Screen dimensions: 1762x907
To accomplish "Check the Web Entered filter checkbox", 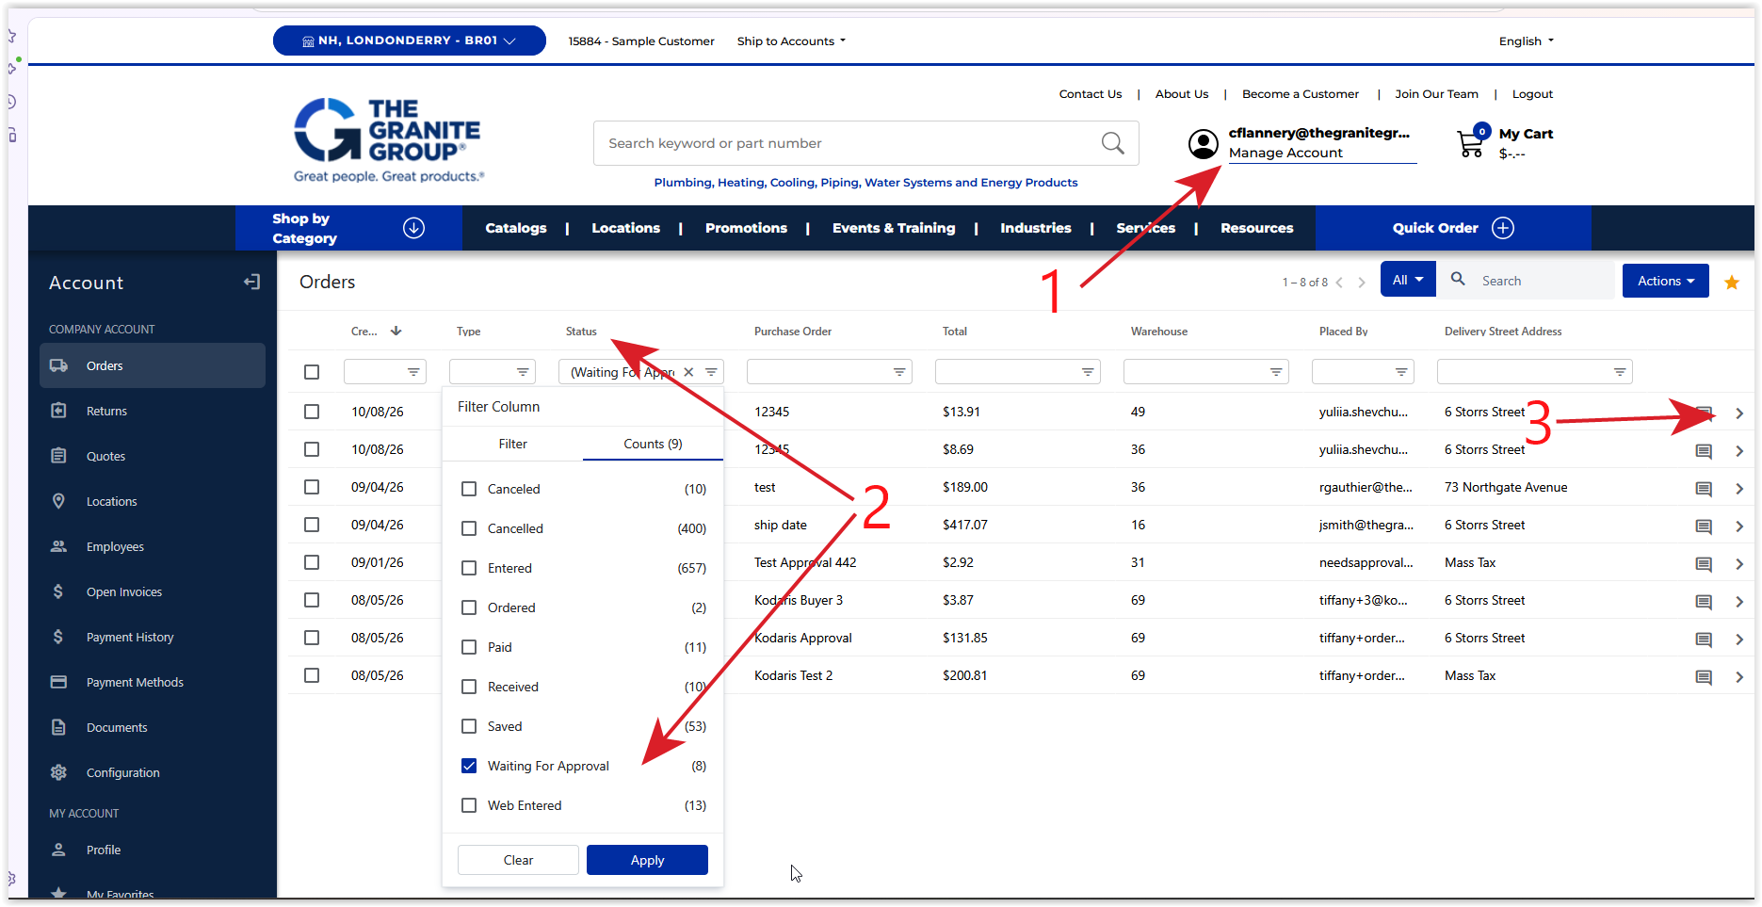I will [x=469, y=805].
